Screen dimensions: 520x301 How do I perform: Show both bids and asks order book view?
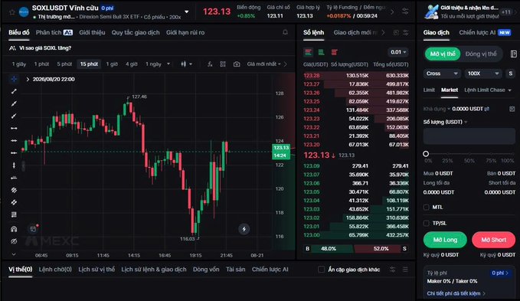tap(309, 52)
